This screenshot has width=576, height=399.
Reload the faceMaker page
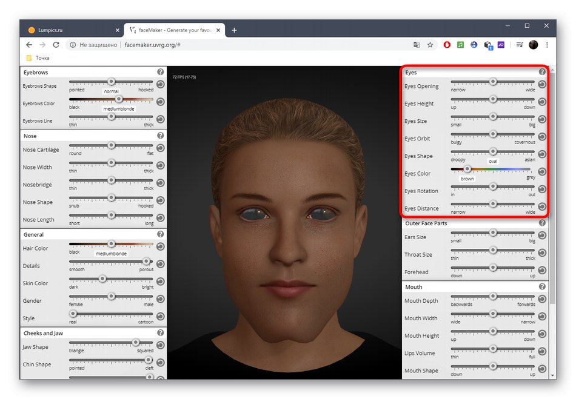point(56,45)
